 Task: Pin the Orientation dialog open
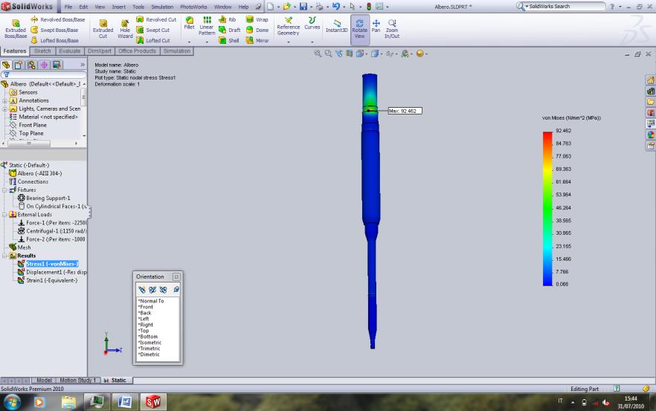point(176,276)
